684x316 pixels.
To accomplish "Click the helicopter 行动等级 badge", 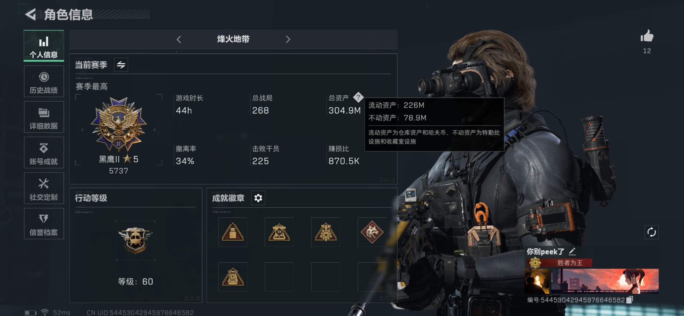I will coord(135,240).
